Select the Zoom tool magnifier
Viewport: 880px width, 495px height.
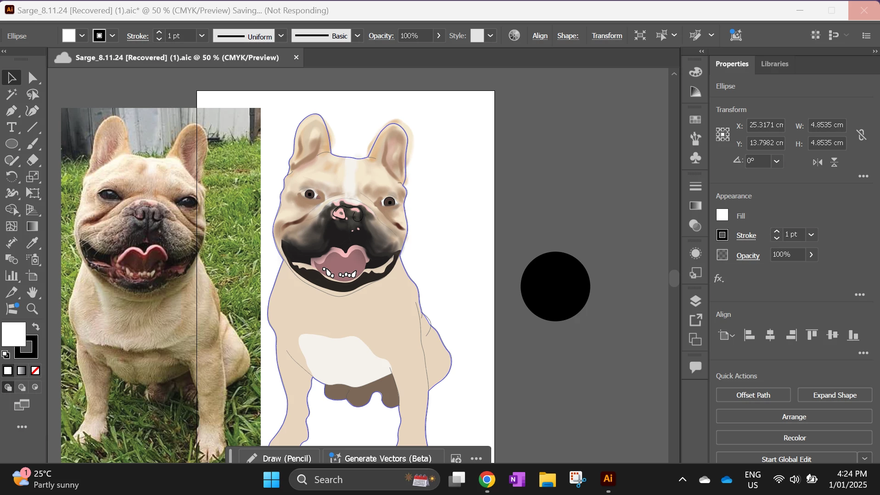coord(33,309)
